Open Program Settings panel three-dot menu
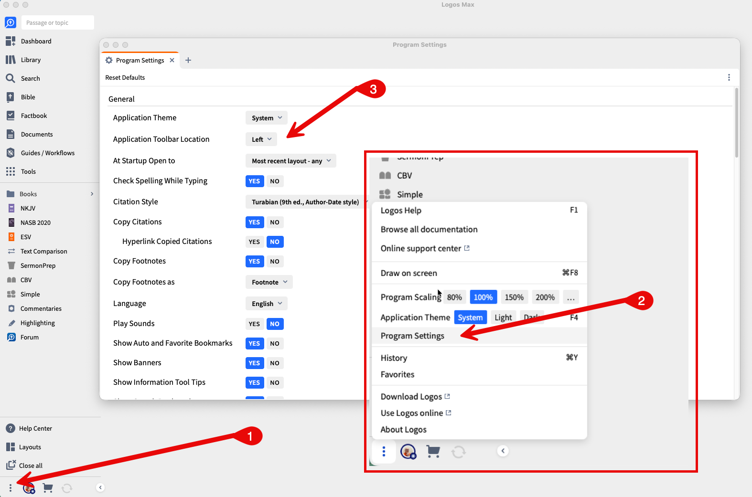The width and height of the screenshot is (752, 497). coord(729,77)
